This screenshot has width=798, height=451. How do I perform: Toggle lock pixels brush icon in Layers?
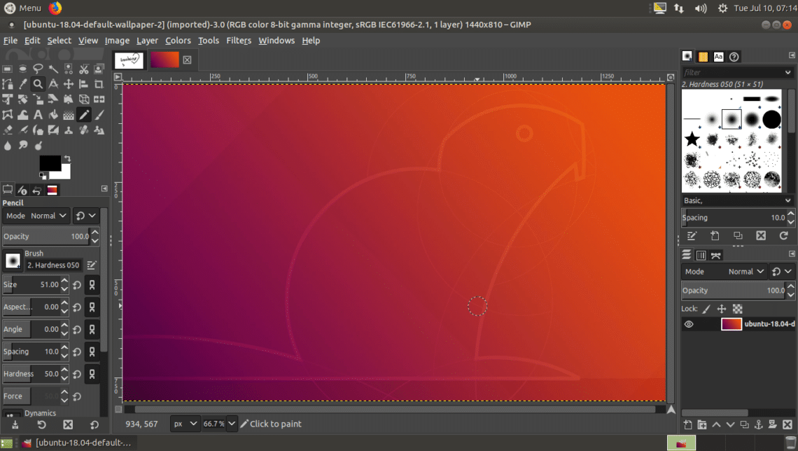pos(706,309)
